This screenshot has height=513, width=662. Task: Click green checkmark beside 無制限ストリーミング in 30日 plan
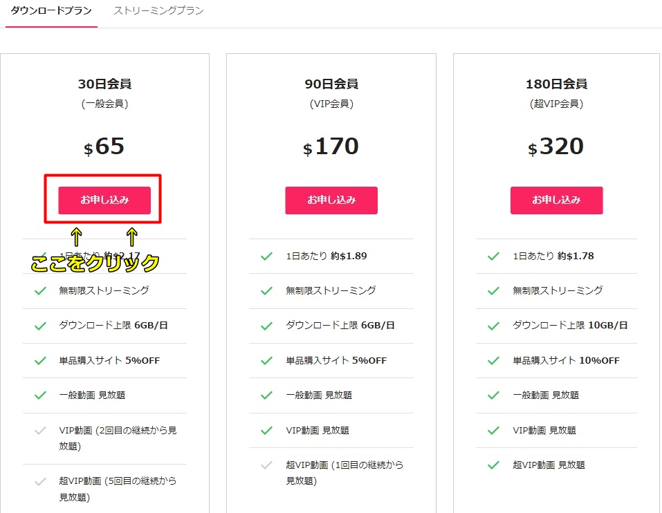(40, 291)
